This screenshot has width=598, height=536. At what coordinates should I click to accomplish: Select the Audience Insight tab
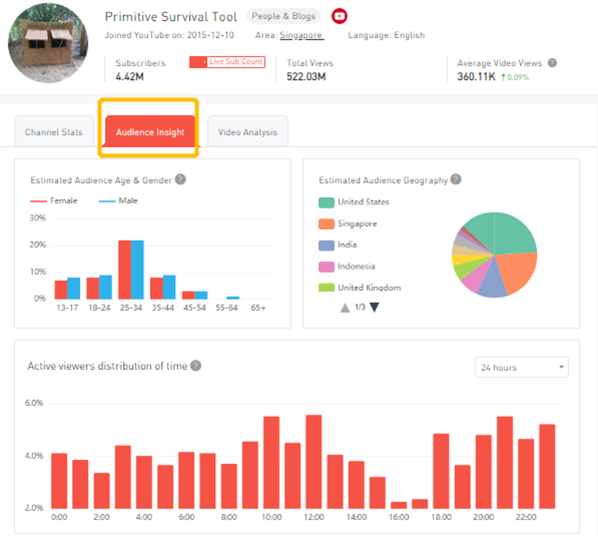[x=150, y=131]
